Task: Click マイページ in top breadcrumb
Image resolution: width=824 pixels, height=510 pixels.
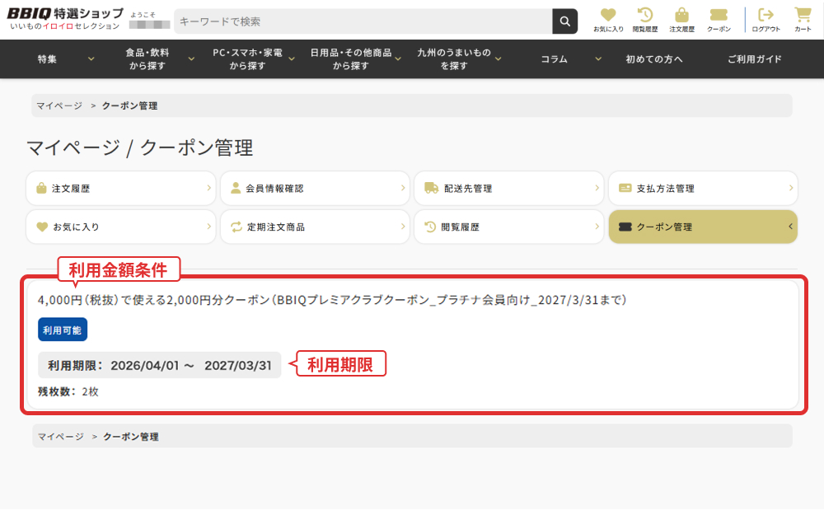Action: click(59, 105)
